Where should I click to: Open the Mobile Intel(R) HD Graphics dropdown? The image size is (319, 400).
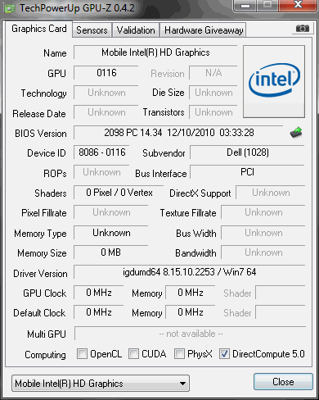101,384
